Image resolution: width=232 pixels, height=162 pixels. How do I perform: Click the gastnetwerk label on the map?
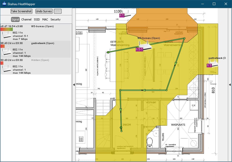click(217, 58)
